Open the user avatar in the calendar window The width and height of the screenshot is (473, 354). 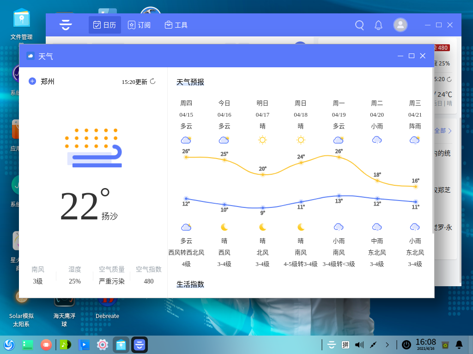pyautogui.click(x=400, y=25)
